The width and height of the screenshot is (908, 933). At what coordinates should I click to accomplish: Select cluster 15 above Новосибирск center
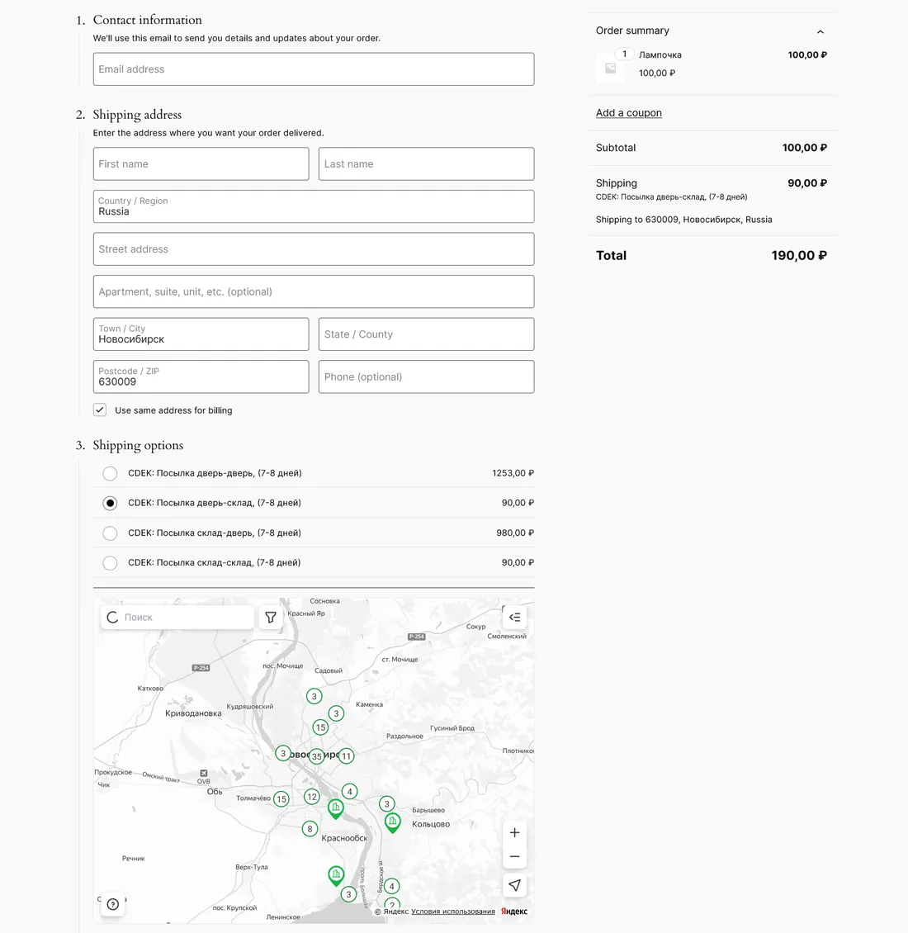[x=321, y=727]
